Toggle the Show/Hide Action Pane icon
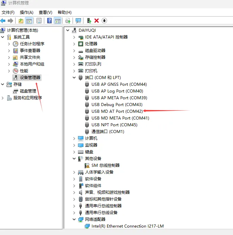 tap(58, 21)
